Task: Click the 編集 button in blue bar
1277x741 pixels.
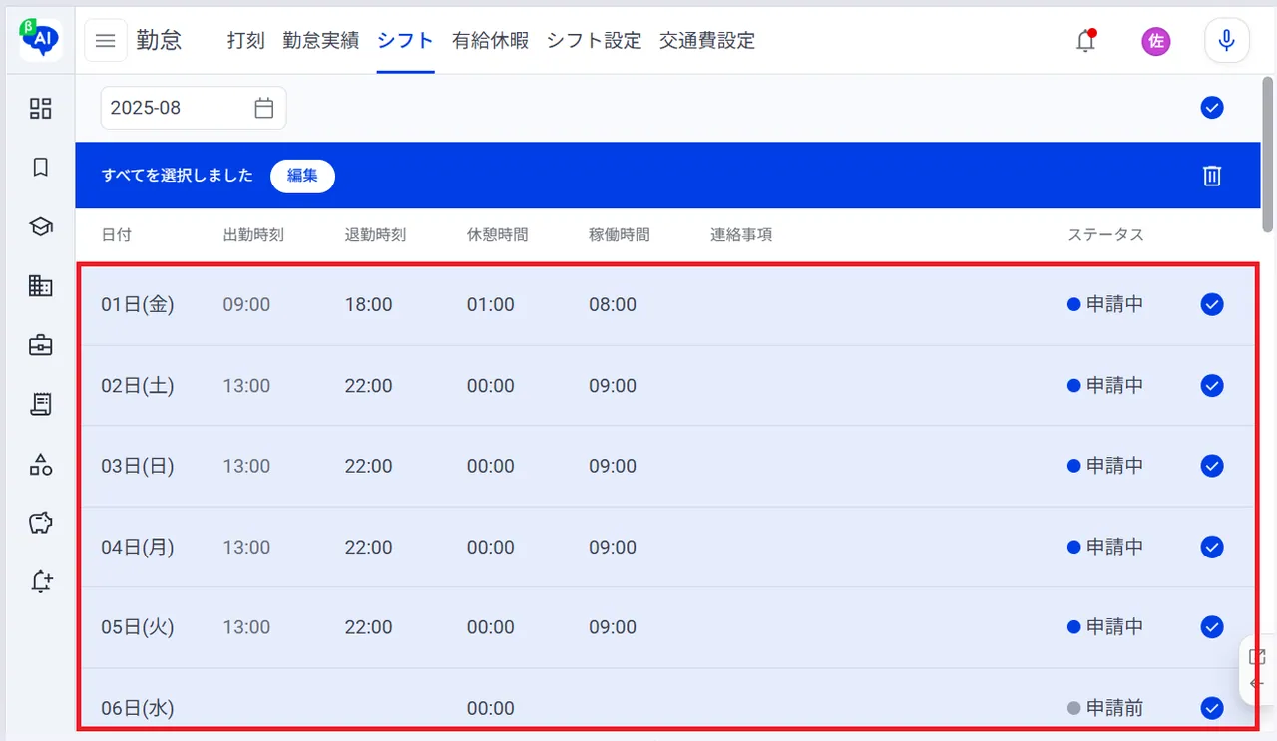Action: pos(302,176)
